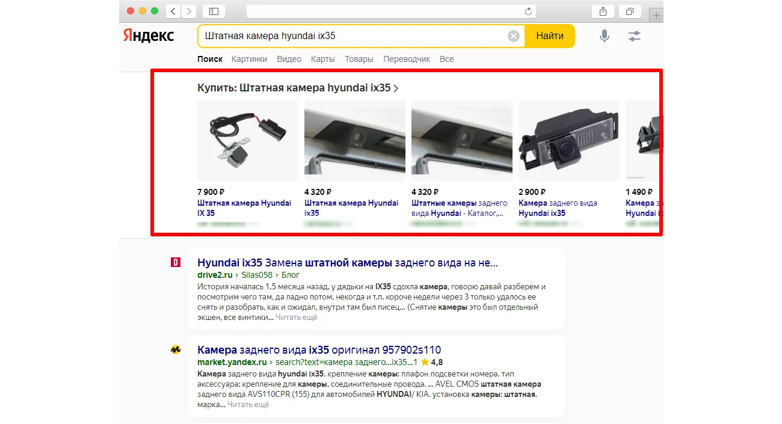Screen dimensions: 782x424
Task: Switch to the Переводчик tab
Action: click(x=407, y=59)
